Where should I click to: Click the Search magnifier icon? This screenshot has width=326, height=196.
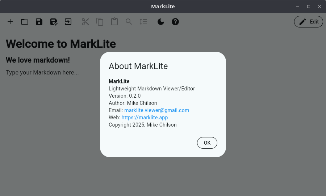click(x=129, y=22)
